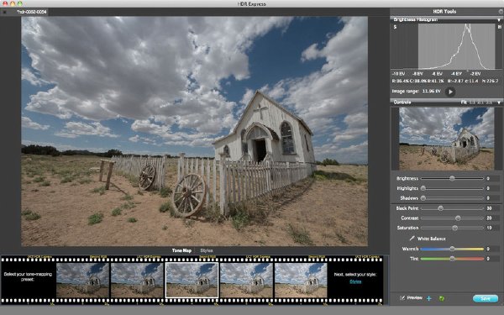Select the hdr-0002-0004 document tab

pyautogui.click(x=32, y=12)
